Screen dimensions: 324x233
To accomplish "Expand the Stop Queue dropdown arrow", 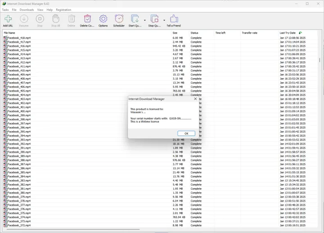I will click(x=164, y=20).
